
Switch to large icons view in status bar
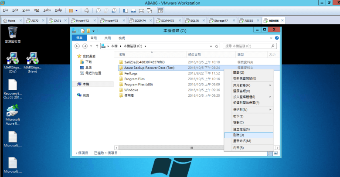(274, 153)
